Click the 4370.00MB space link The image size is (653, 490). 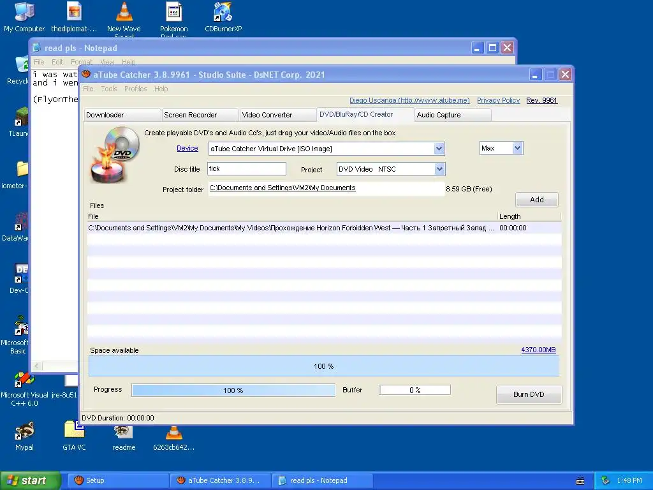[x=538, y=350]
